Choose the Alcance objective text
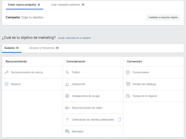 pyautogui.click(x=16, y=84)
